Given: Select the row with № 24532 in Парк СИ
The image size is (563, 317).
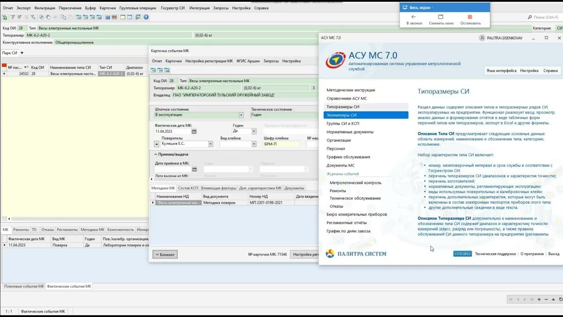Looking at the screenshot, I should point(75,74).
